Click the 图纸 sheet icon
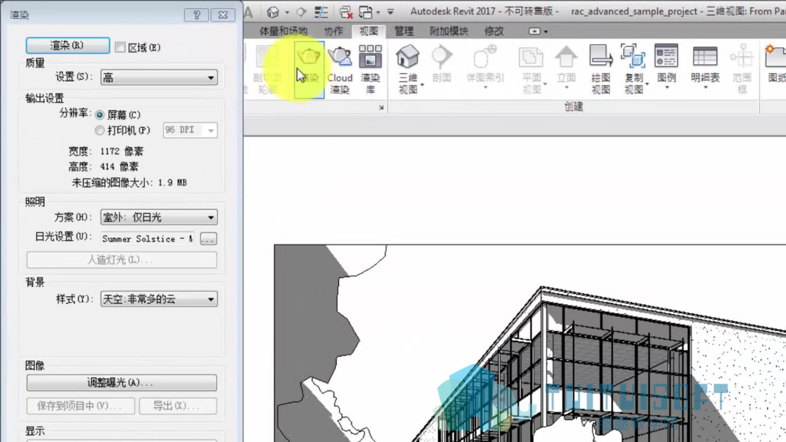Image resolution: width=786 pixels, height=442 pixels. (x=775, y=56)
